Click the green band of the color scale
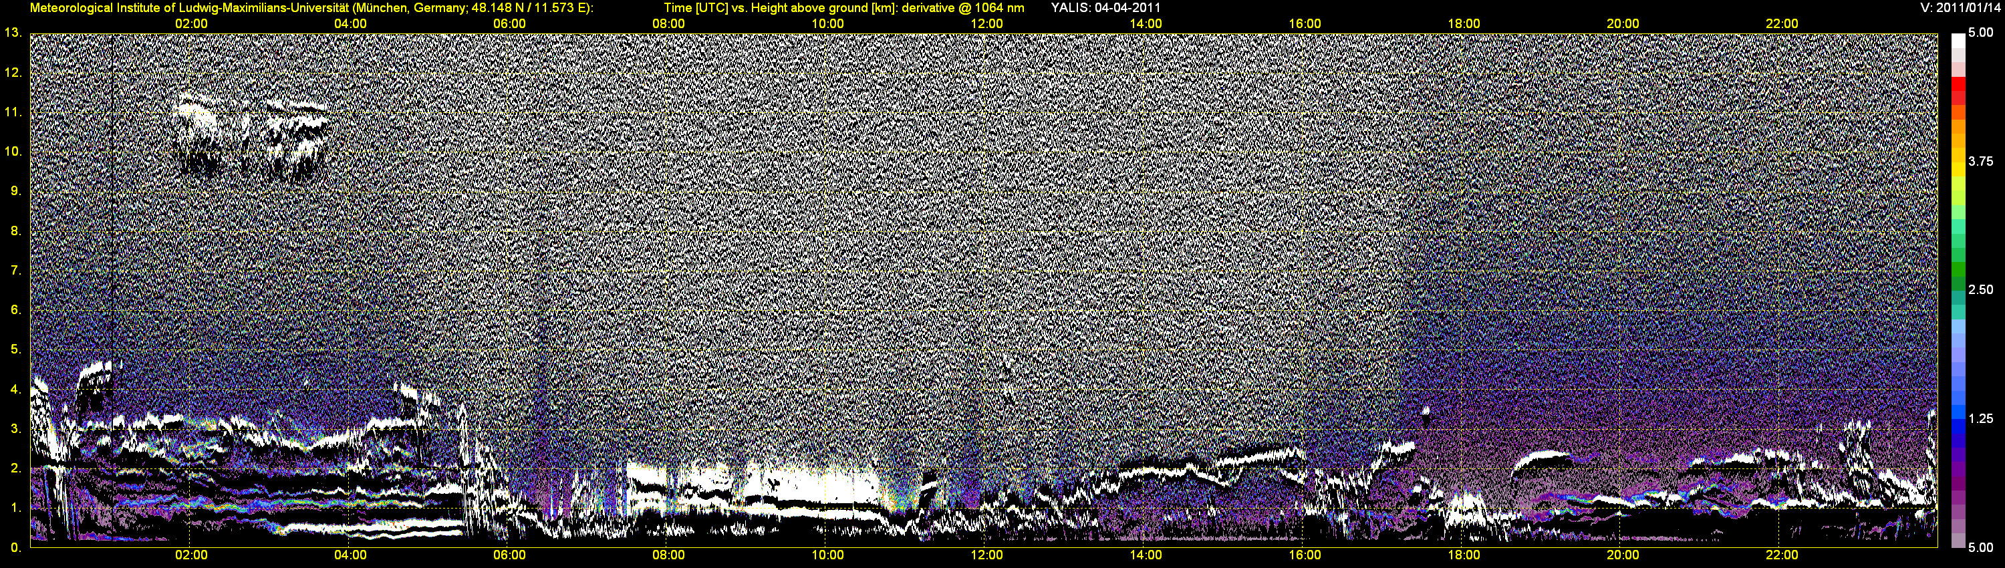The width and height of the screenshot is (2005, 568). (1958, 270)
